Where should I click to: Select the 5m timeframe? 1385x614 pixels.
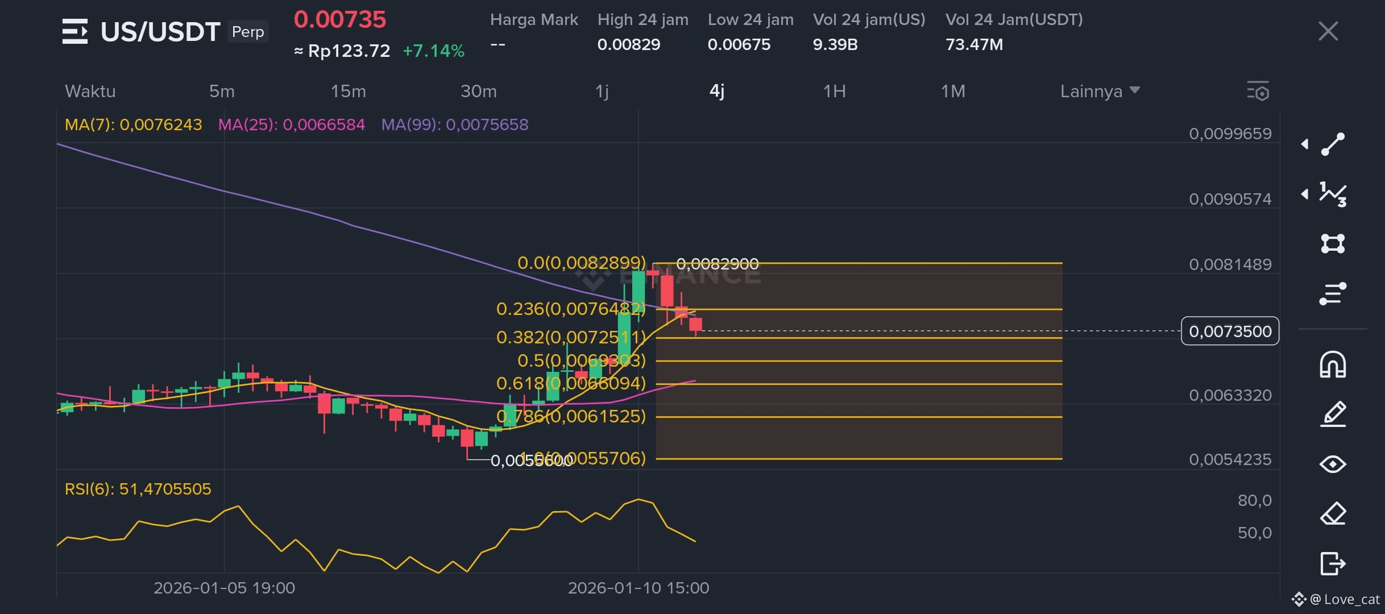pyautogui.click(x=222, y=91)
